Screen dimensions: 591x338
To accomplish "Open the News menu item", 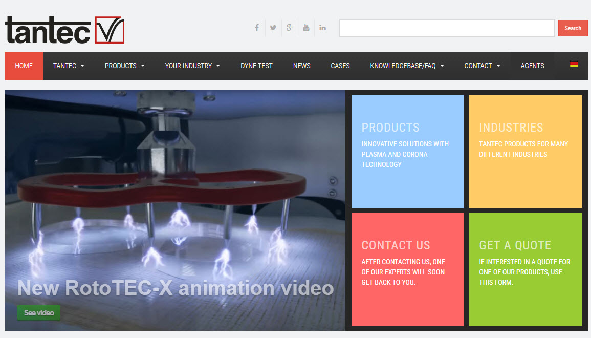I will click(x=301, y=66).
